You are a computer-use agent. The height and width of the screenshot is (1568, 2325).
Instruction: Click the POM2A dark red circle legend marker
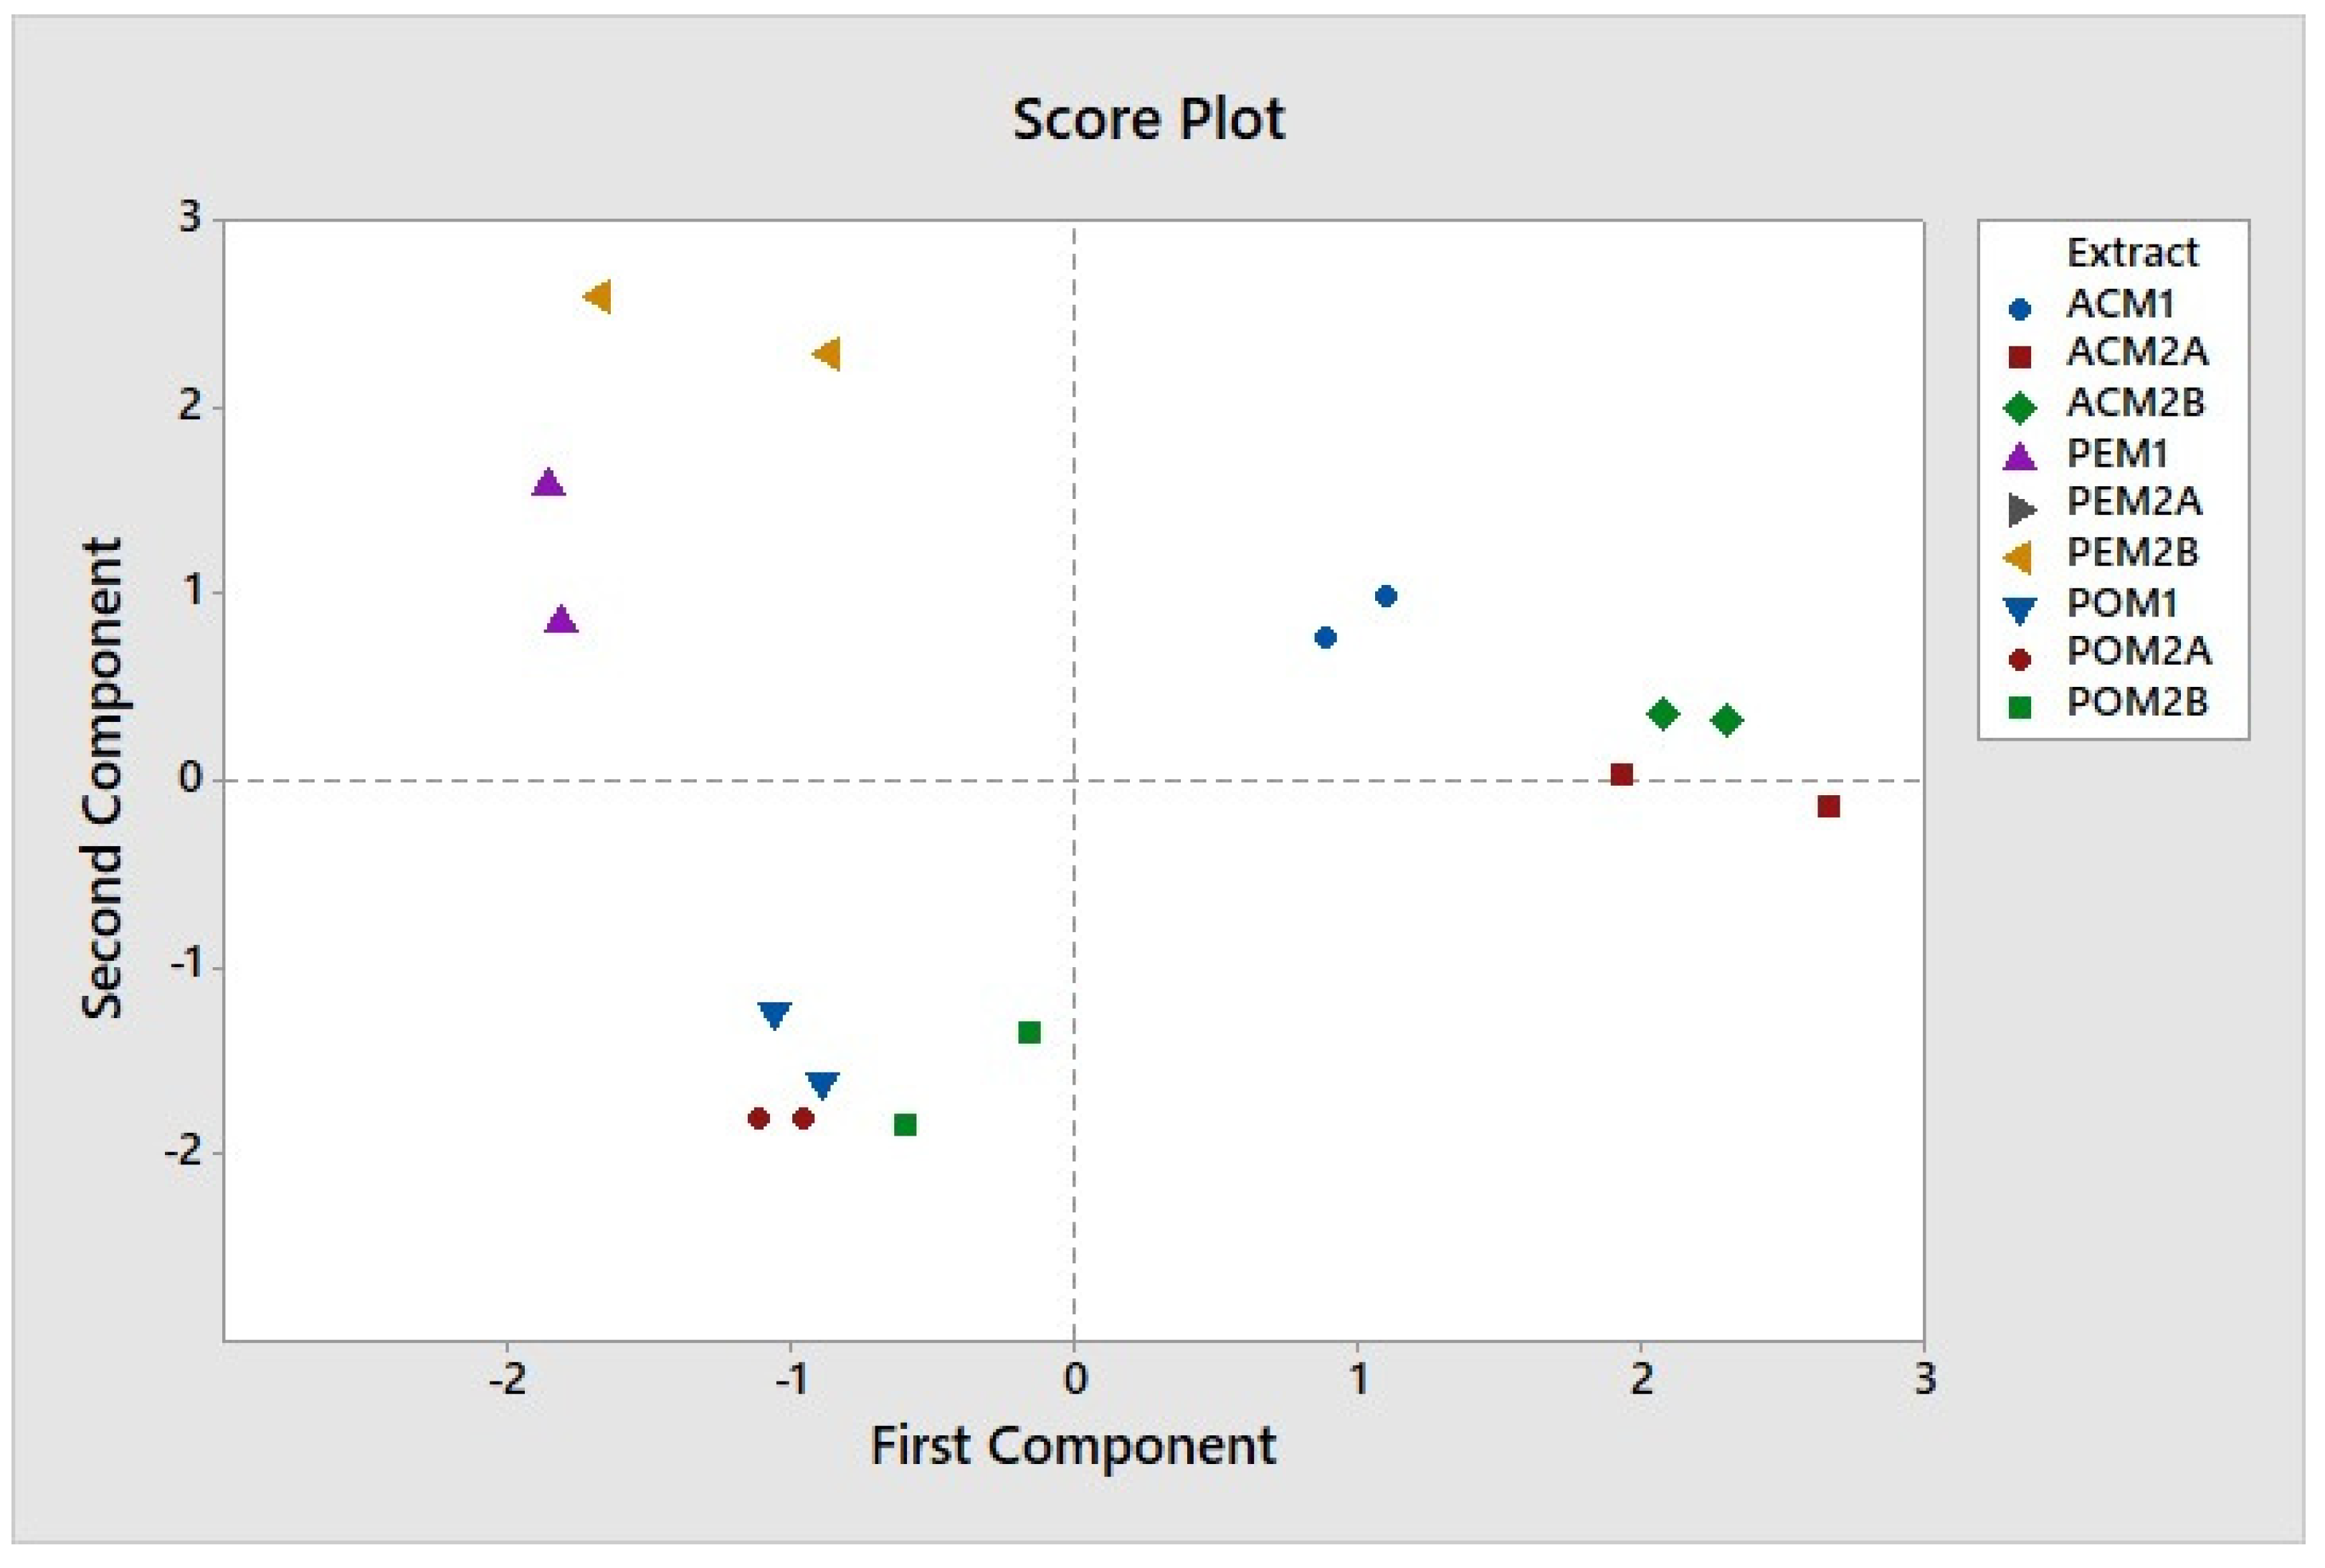(x=2019, y=659)
